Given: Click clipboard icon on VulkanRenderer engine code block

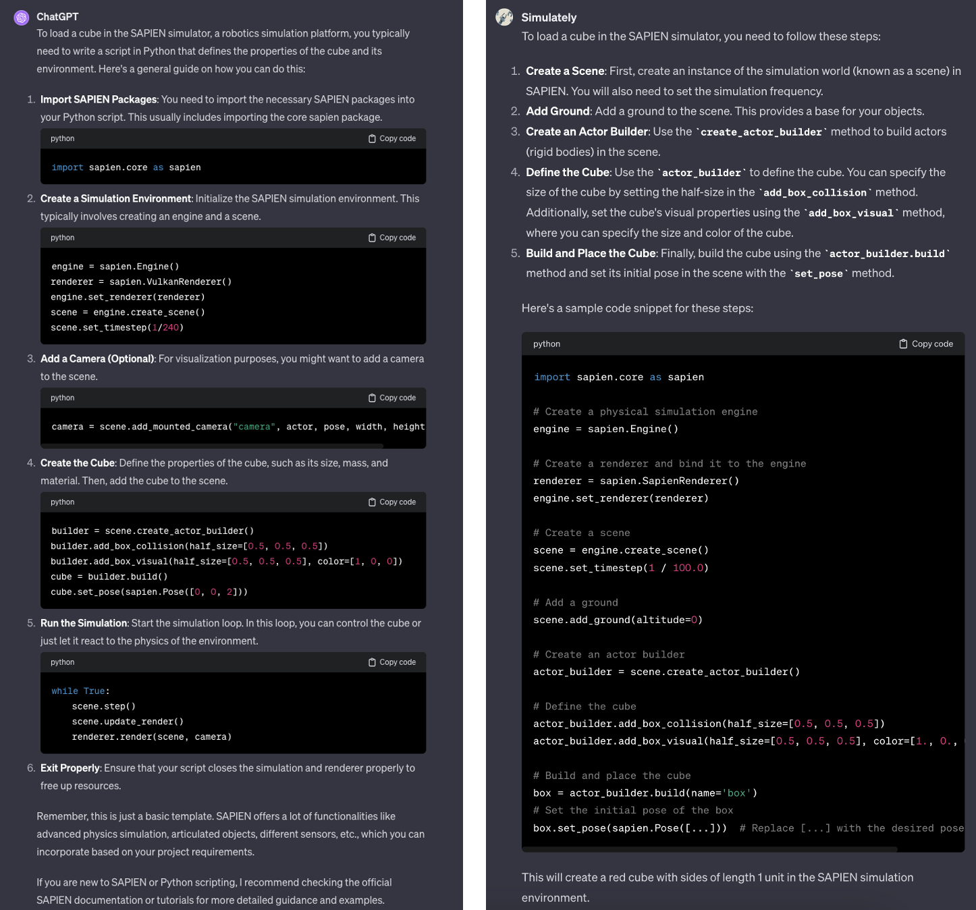Looking at the screenshot, I should point(372,238).
